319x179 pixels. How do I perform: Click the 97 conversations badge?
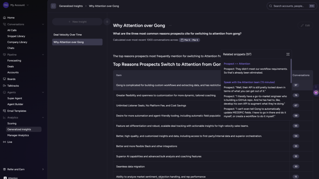point(296,85)
